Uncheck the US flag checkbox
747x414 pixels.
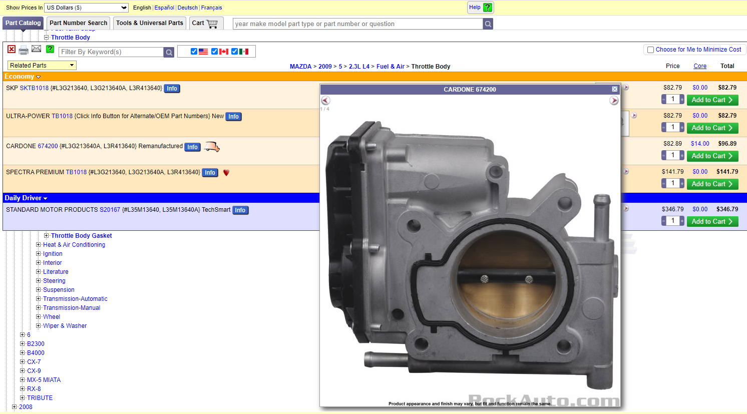[x=194, y=52]
